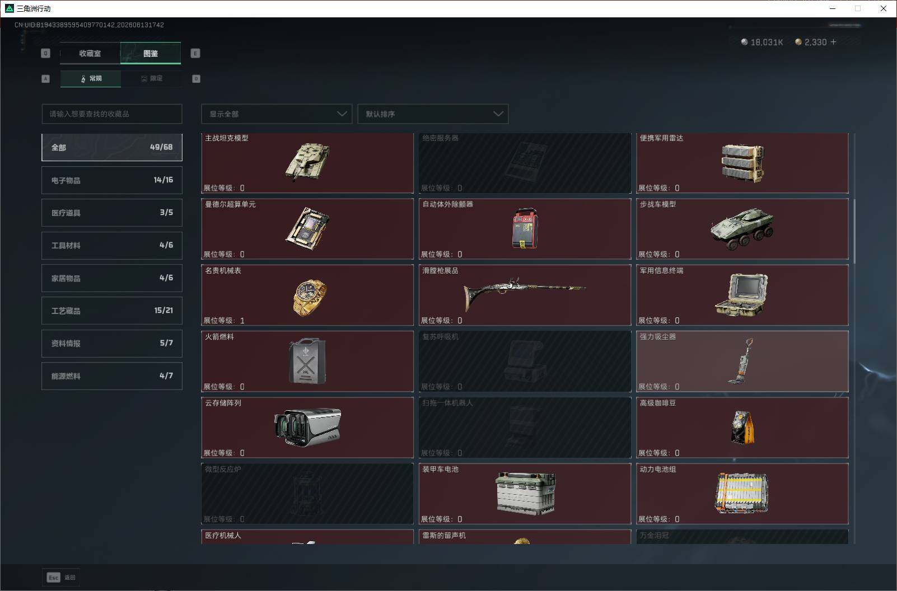The width and height of the screenshot is (897, 591).
Task: Click the 自动体外除颤器 defibrillator icon
Action: (x=525, y=228)
